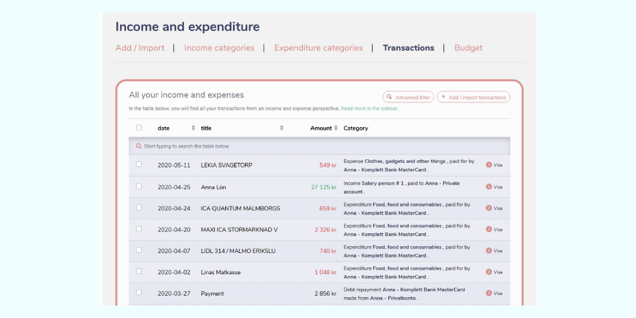Screen dimensions: 636x318
Task: Click the magnifier icon in Advanced filter
Action: point(389,97)
